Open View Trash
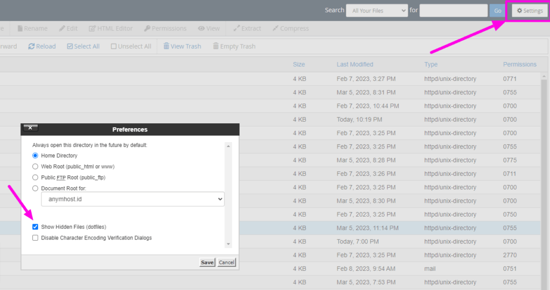 click(167, 47)
